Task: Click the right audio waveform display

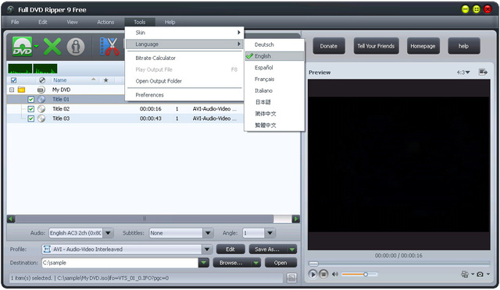Action: point(45,69)
